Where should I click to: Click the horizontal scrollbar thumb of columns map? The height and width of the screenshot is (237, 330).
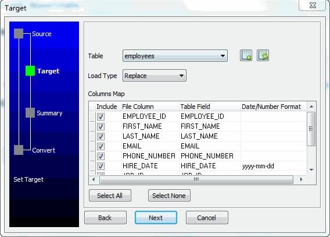pos(196,180)
